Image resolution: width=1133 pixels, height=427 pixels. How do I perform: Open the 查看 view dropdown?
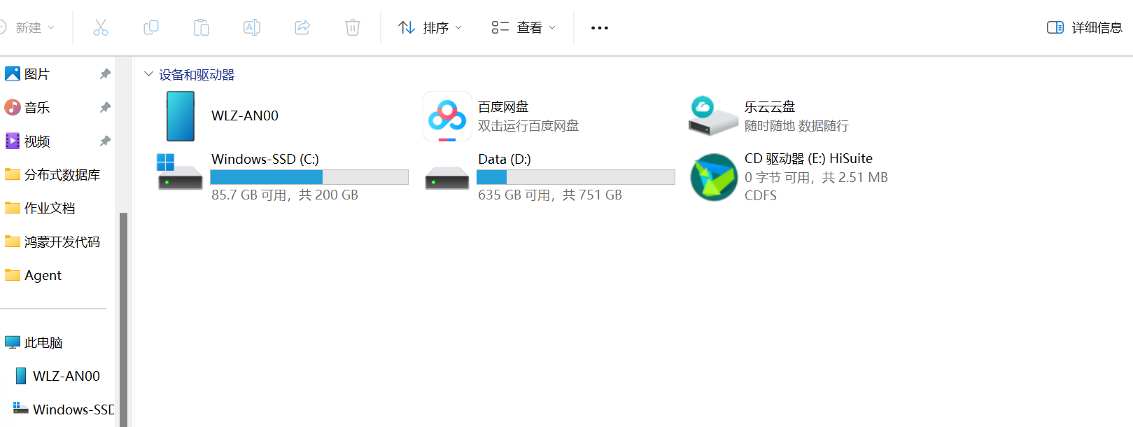tap(523, 27)
